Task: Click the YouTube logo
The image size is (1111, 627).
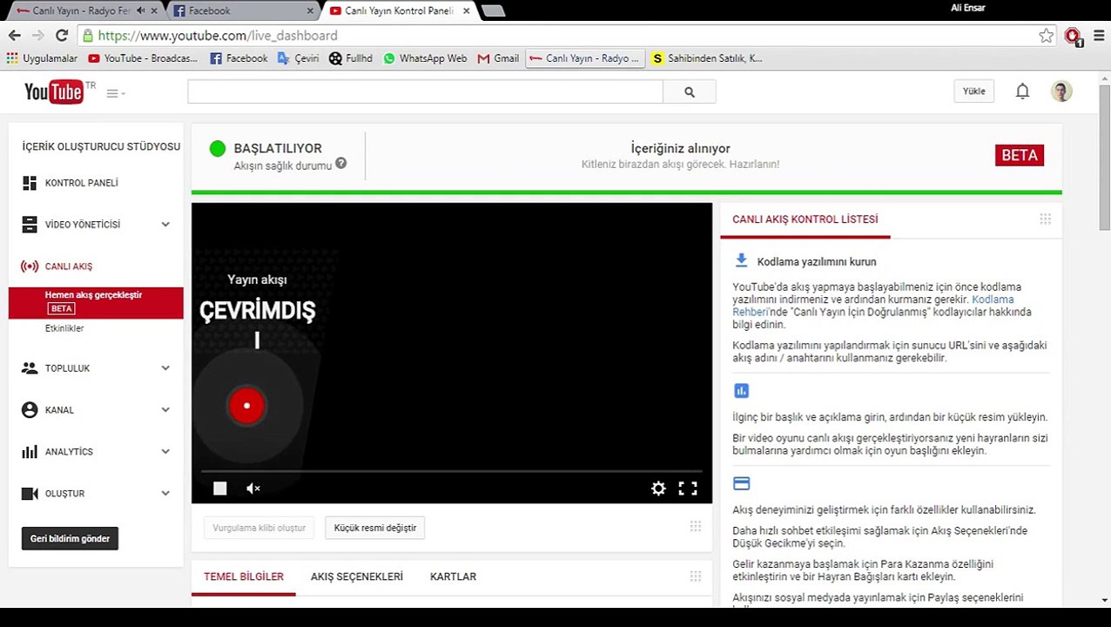Action: (54, 91)
